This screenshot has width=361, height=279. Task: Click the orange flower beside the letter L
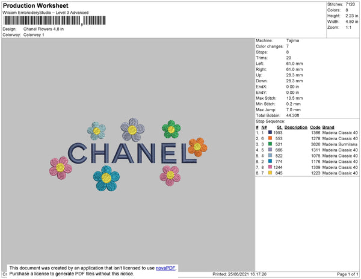tap(197, 147)
